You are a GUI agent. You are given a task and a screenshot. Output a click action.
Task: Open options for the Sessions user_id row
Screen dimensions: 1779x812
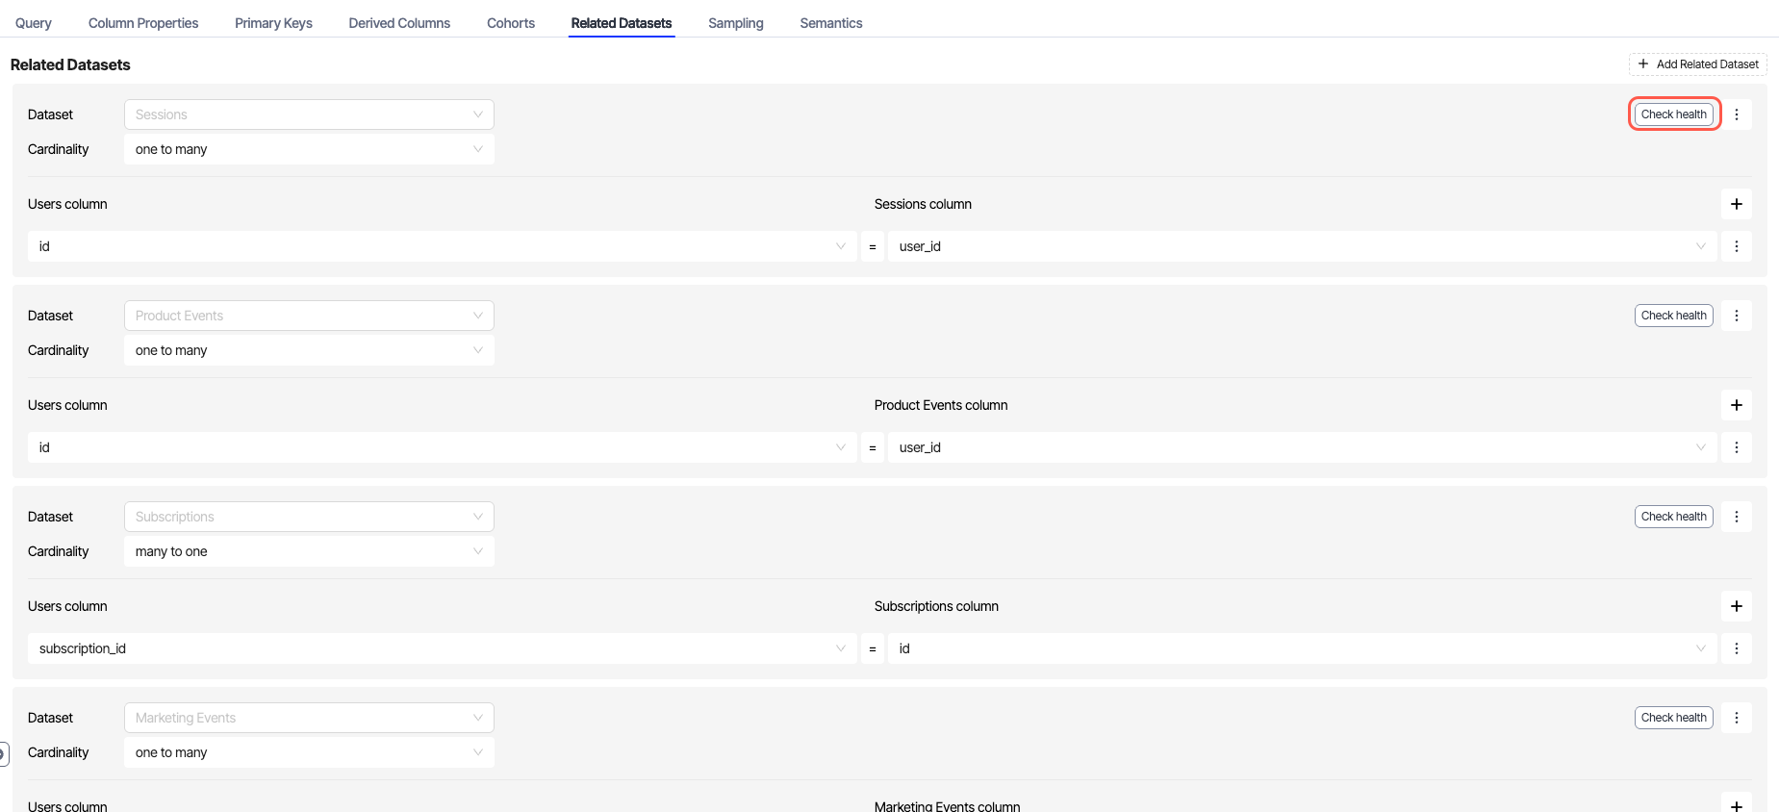point(1736,246)
